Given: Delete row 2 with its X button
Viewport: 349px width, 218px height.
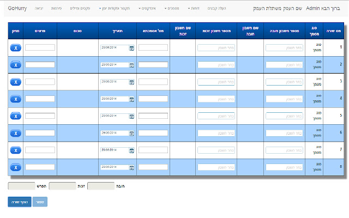Looking at the screenshot, I should point(16,65).
